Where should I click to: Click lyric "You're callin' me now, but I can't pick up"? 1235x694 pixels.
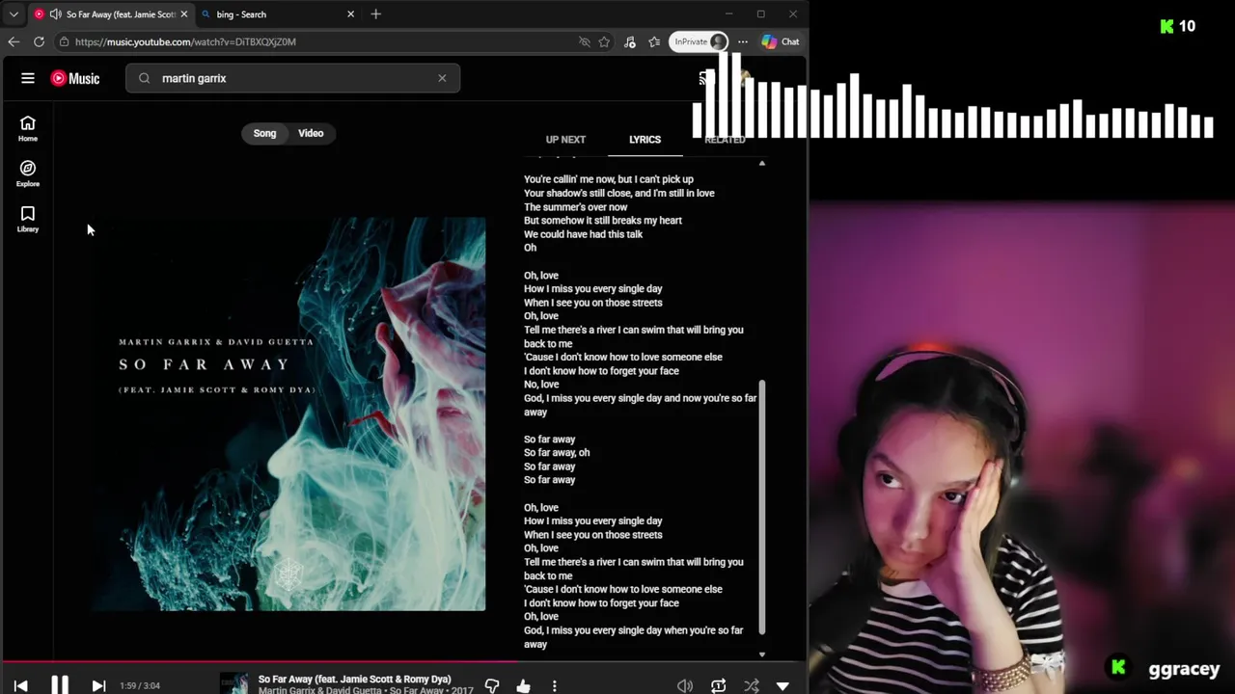(609, 179)
